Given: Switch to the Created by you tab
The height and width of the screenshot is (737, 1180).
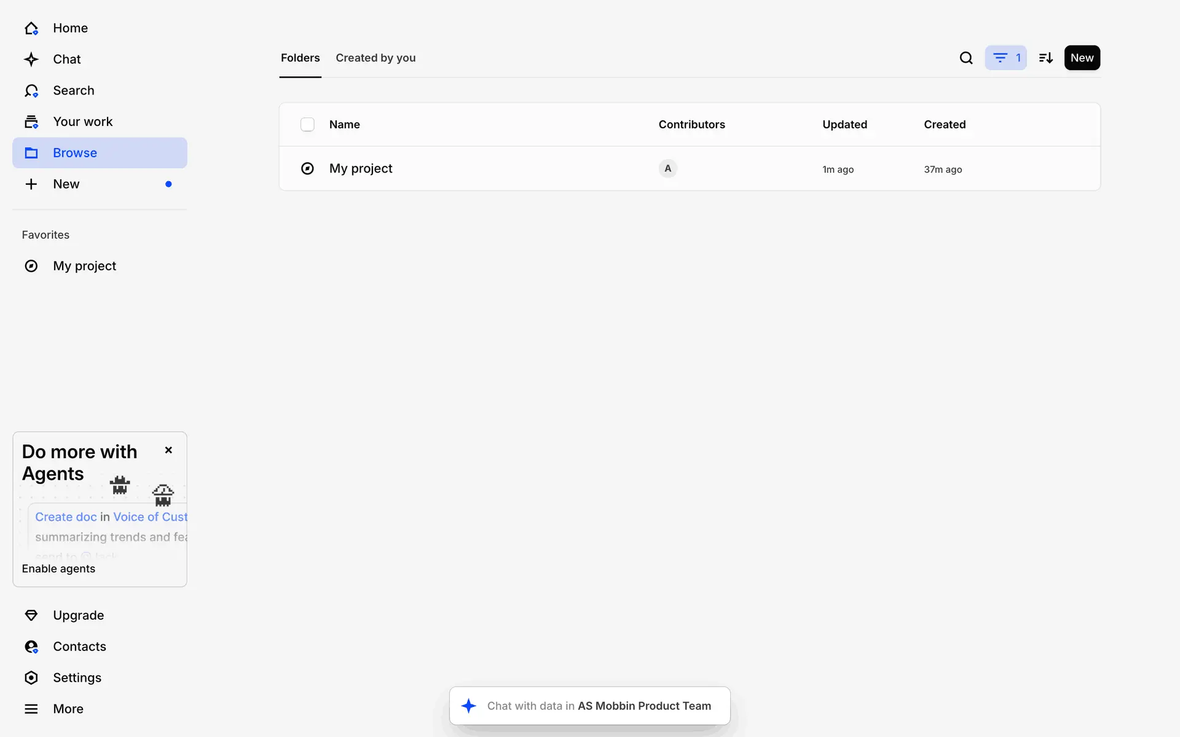Looking at the screenshot, I should coord(376,58).
